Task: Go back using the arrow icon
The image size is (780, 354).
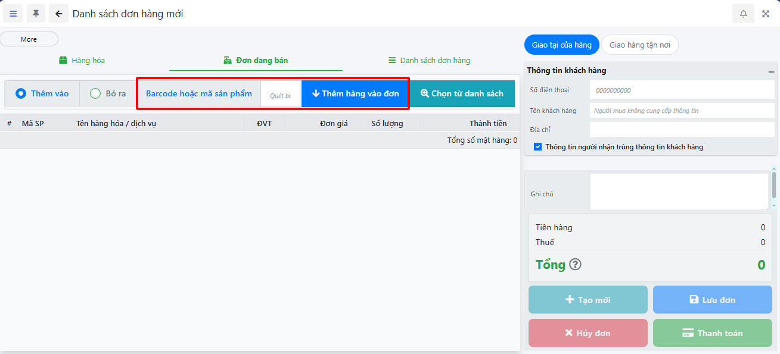Action: pos(58,14)
